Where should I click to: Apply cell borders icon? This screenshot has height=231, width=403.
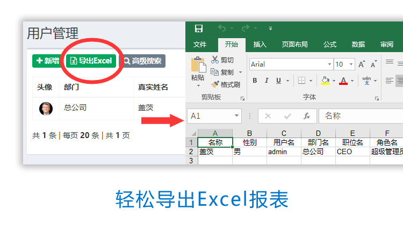click(301, 81)
